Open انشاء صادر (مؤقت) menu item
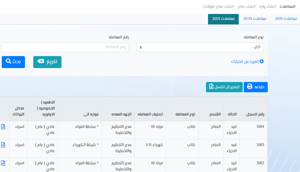 coord(218,6)
